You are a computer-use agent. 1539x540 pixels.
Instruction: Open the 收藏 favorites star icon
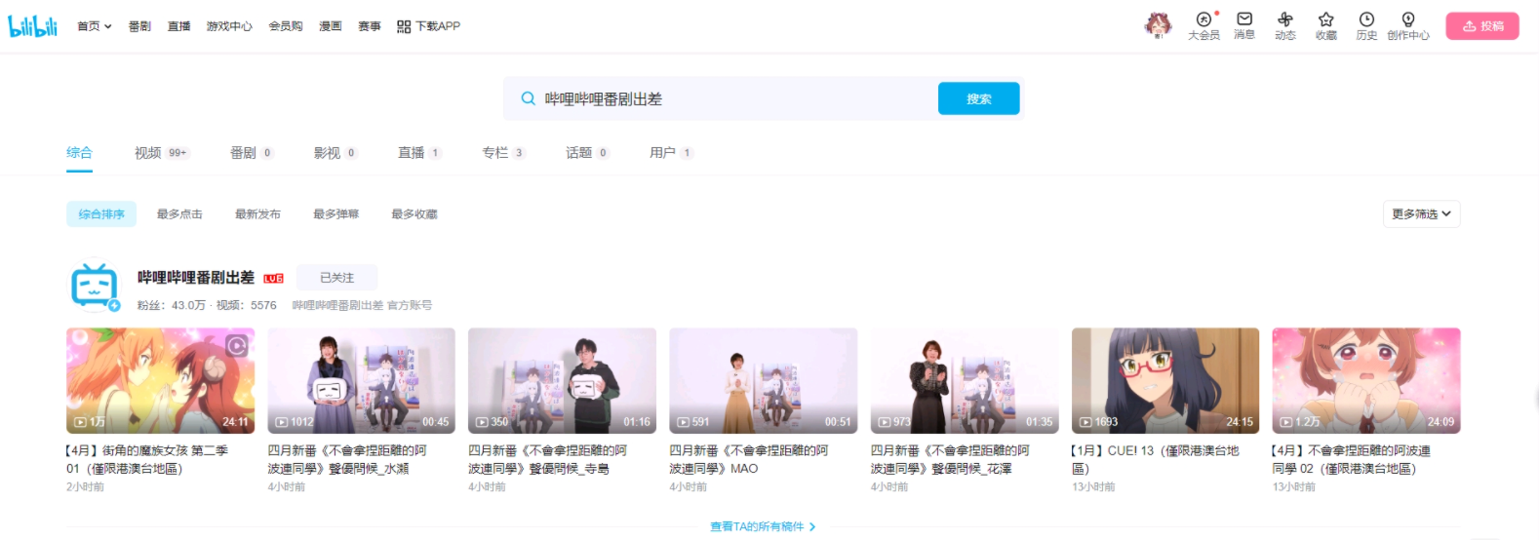click(1326, 19)
